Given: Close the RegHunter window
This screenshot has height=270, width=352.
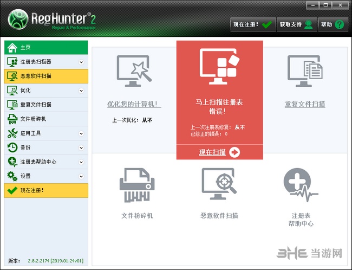Looking at the screenshot, I should coord(340,5).
